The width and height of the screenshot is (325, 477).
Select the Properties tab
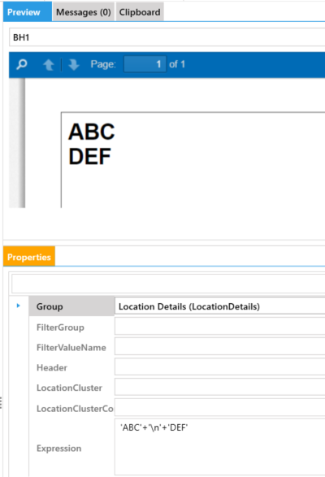pos(29,256)
